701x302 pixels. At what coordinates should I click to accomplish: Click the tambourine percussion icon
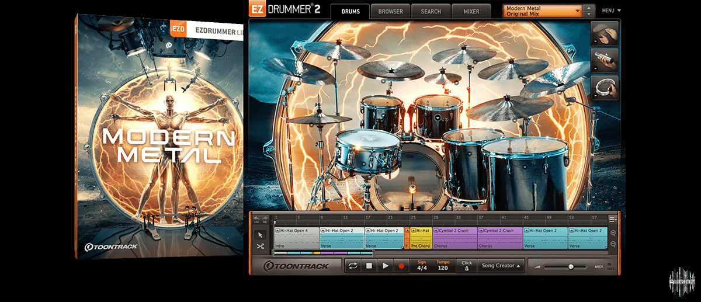(x=605, y=87)
